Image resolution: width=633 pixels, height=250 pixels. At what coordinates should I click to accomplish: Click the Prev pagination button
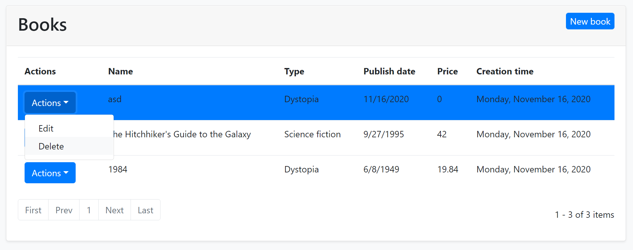(x=64, y=210)
